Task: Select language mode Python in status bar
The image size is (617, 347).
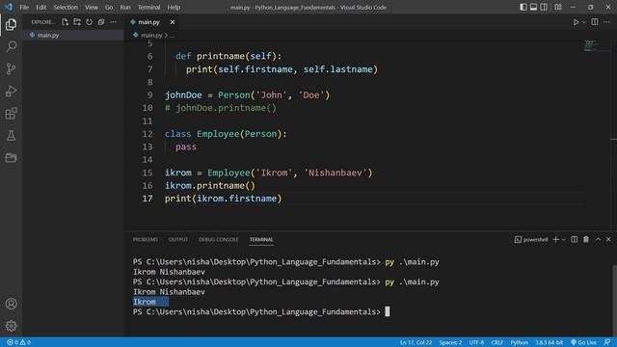Action: tap(520, 342)
